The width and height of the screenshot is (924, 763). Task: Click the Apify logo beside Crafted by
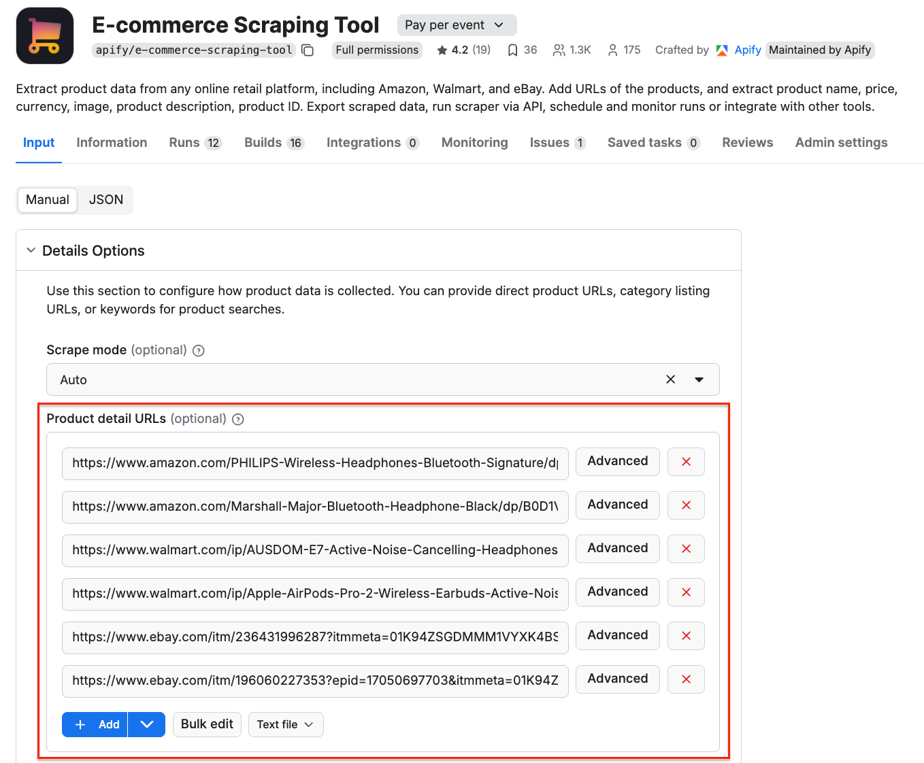tap(721, 50)
